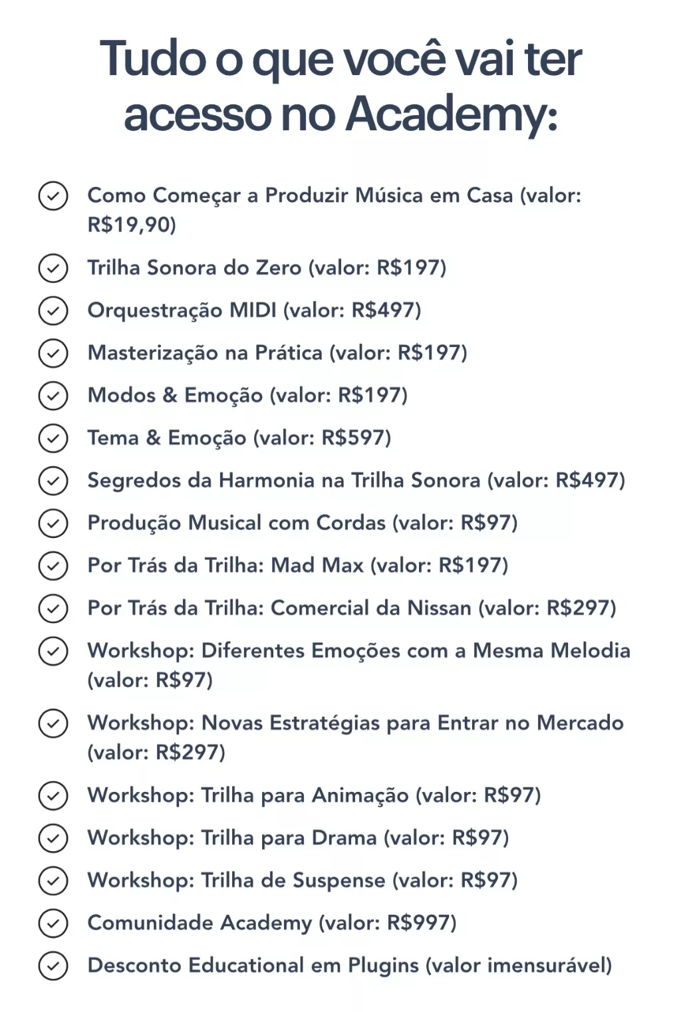The height and width of the screenshot is (1012, 681).
Task: Click check icon for Workshop Trilha para Drama
Action: pos(53,838)
